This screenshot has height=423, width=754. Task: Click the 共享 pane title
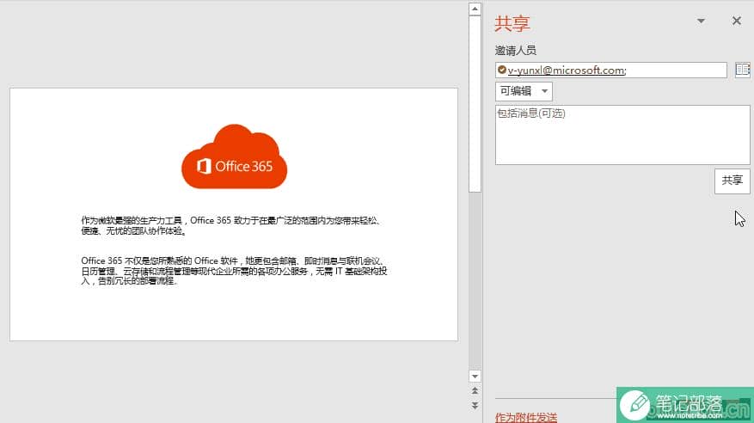coord(512,23)
